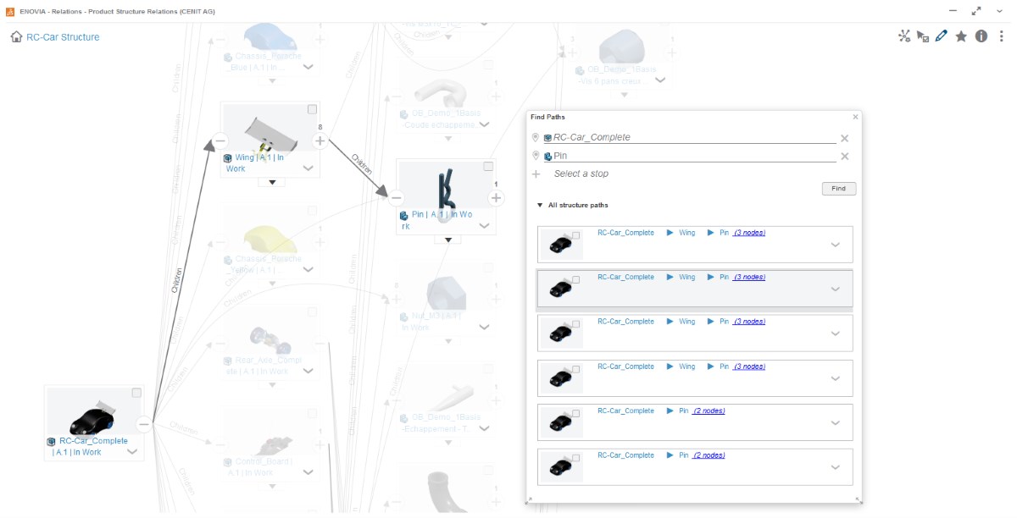Click the home icon beside RC-Car Structure
1017x518 pixels.
pyautogui.click(x=16, y=37)
